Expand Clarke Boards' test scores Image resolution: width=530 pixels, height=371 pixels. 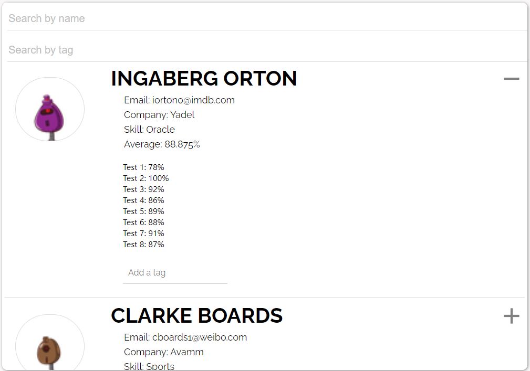point(511,316)
